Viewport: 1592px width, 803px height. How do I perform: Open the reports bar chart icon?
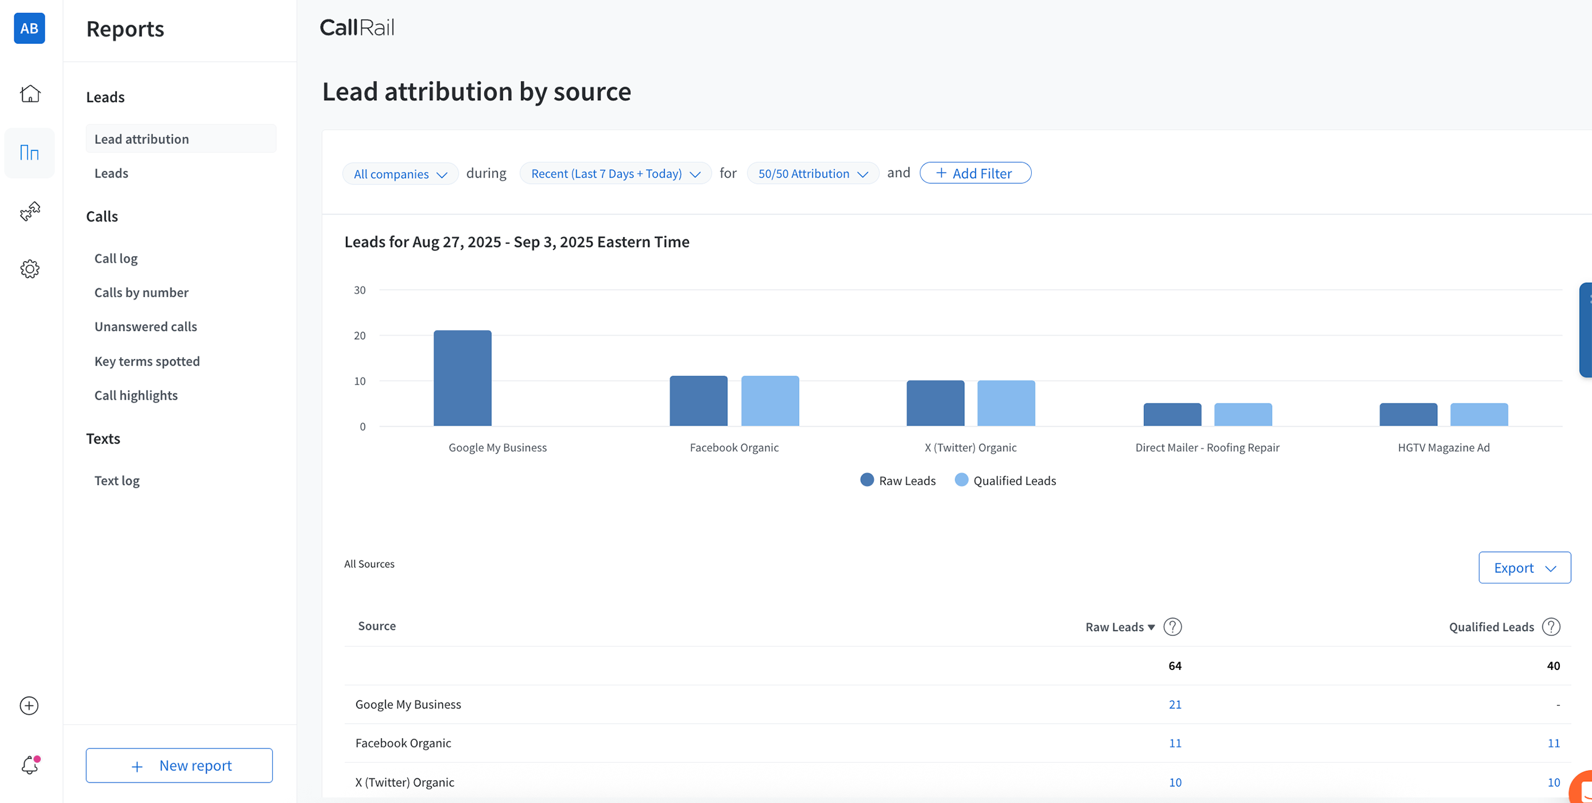(30, 153)
